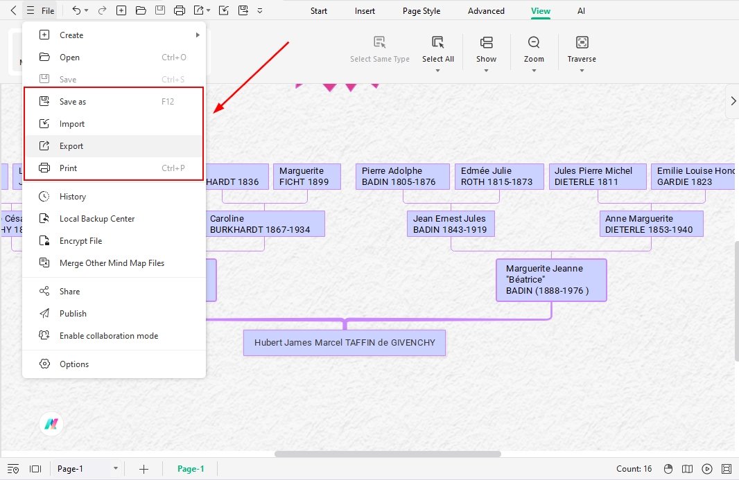The width and height of the screenshot is (739, 480).
Task: Expand the Select All dropdown arrow
Action: 438,71
